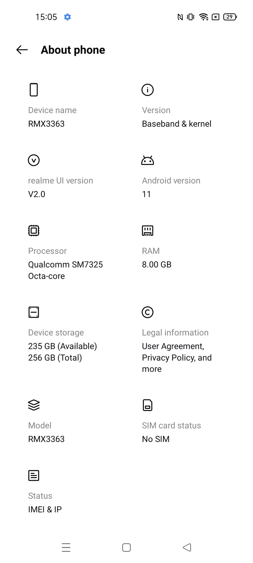Go back using the top arrow
253x563 pixels.
[x=22, y=50]
